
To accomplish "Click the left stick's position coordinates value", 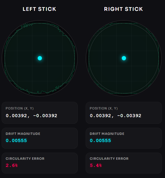I will (x=31, y=116).
